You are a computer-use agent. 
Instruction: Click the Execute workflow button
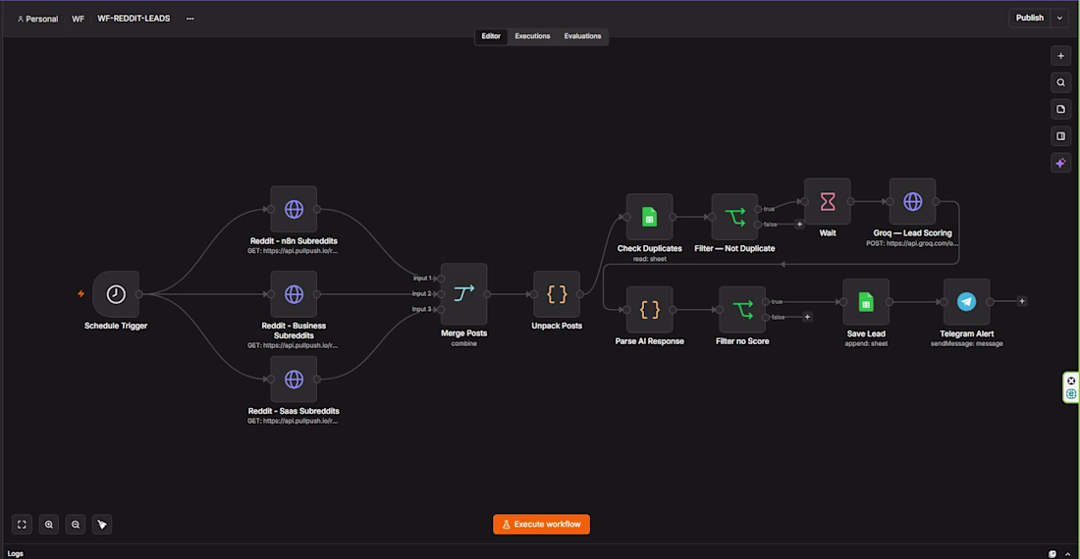[x=541, y=525]
